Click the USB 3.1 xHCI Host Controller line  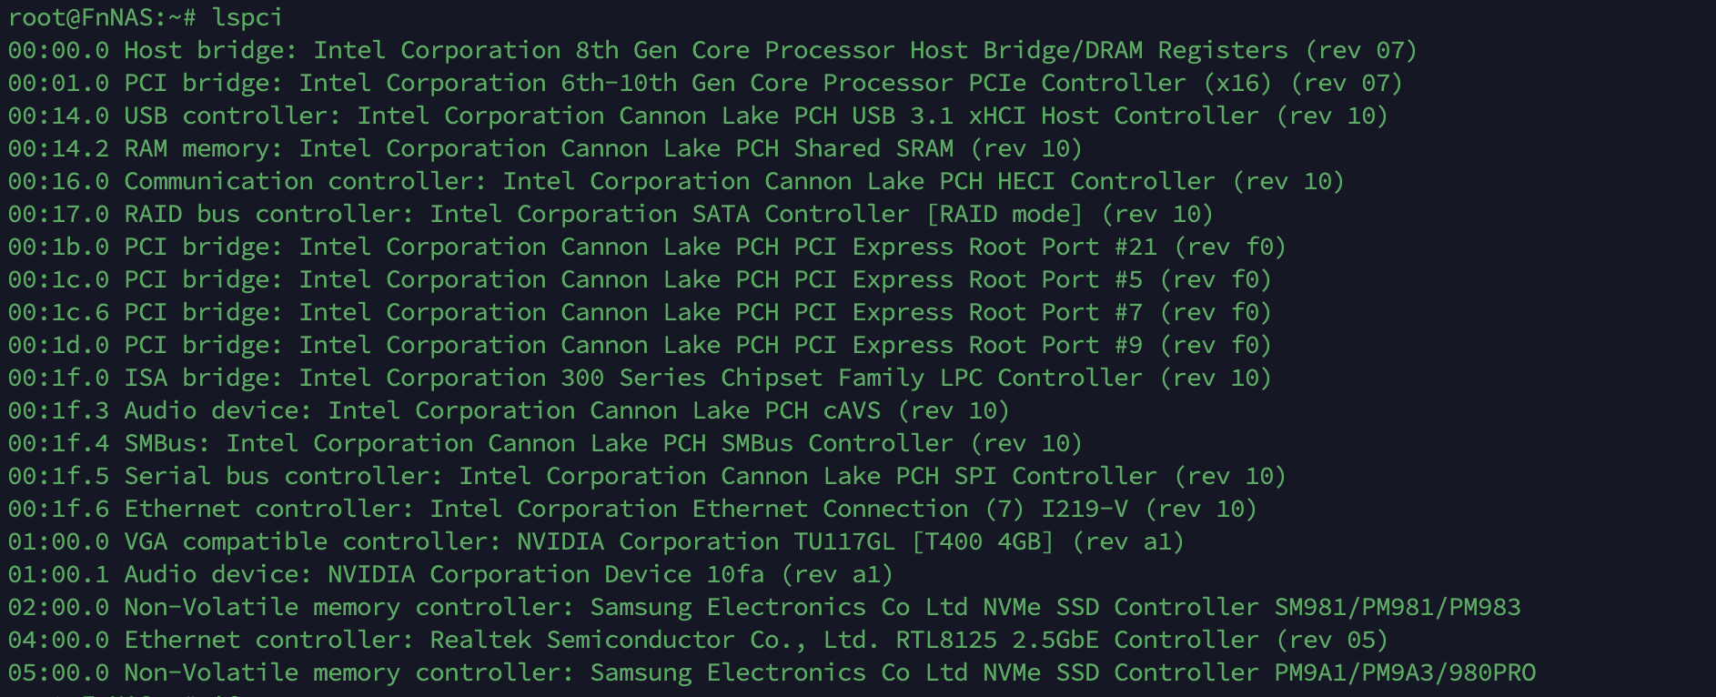pyautogui.click(x=697, y=116)
